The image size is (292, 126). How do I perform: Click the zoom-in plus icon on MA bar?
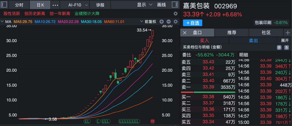[x=161, y=21]
